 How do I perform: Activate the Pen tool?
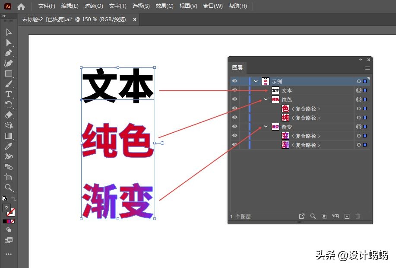click(x=9, y=53)
